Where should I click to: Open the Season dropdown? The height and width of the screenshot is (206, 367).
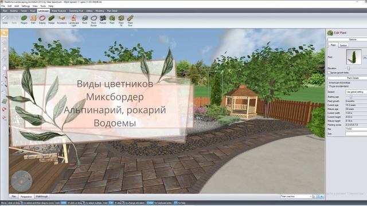coord(356,92)
